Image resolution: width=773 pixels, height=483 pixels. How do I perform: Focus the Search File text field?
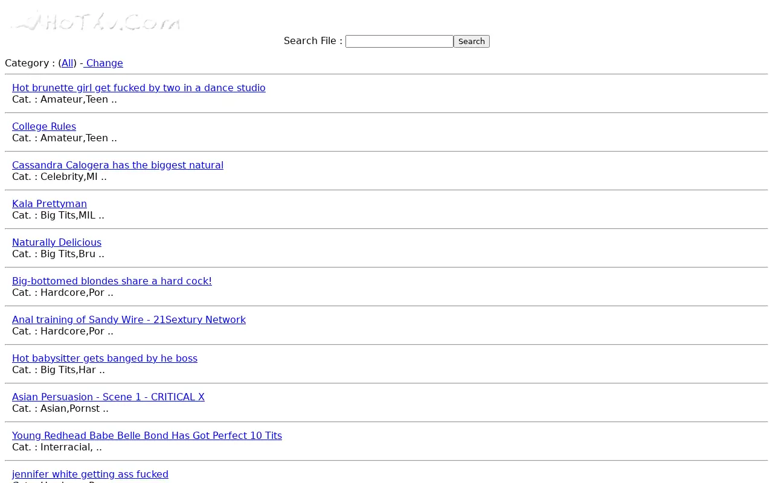399,41
